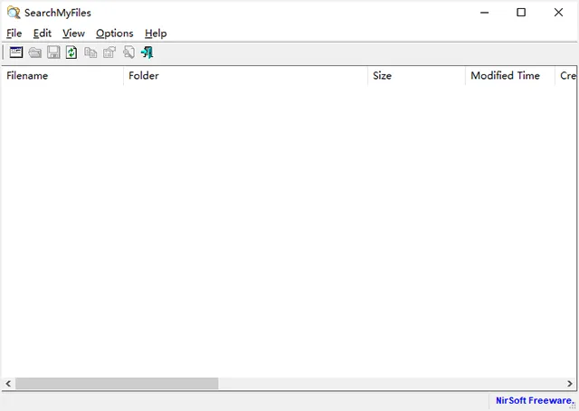Open the Help menu
Screen dimensions: 579x411
tap(156, 33)
